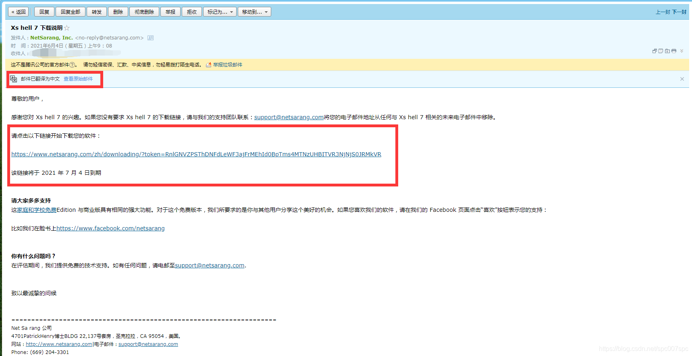Open the 标记为 dropdown
This screenshot has height=356, width=692.
pos(220,12)
